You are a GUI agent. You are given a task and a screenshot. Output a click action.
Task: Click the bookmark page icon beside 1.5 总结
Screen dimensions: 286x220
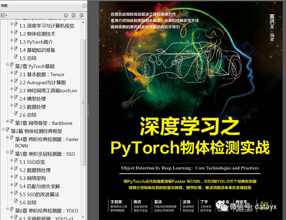tap(16, 57)
